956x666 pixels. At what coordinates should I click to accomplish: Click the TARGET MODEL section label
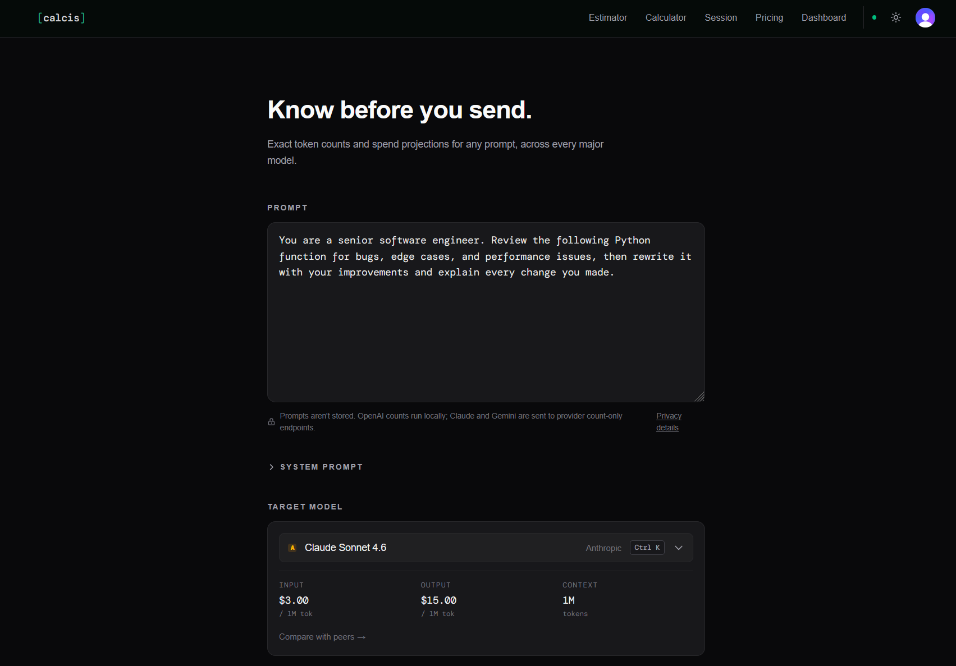coord(305,507)
